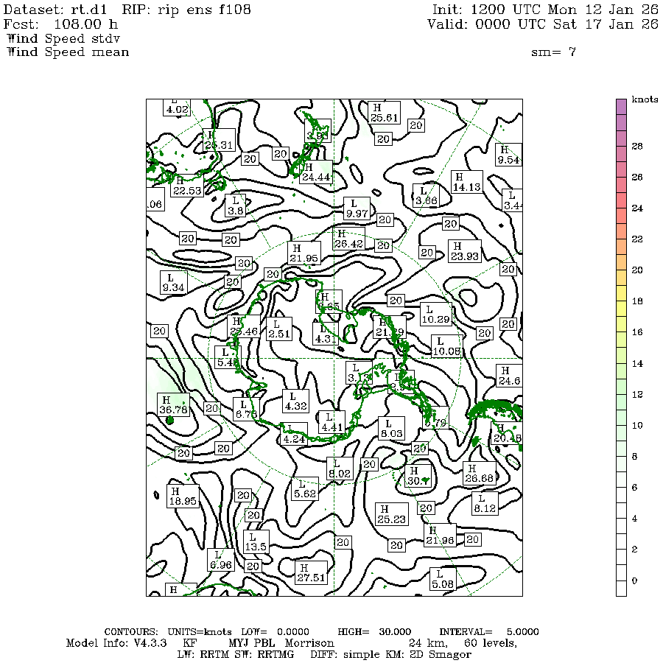Click the color scale tick label 28
Viewport: 663px width, 663px height.
(x=637, y=146)
